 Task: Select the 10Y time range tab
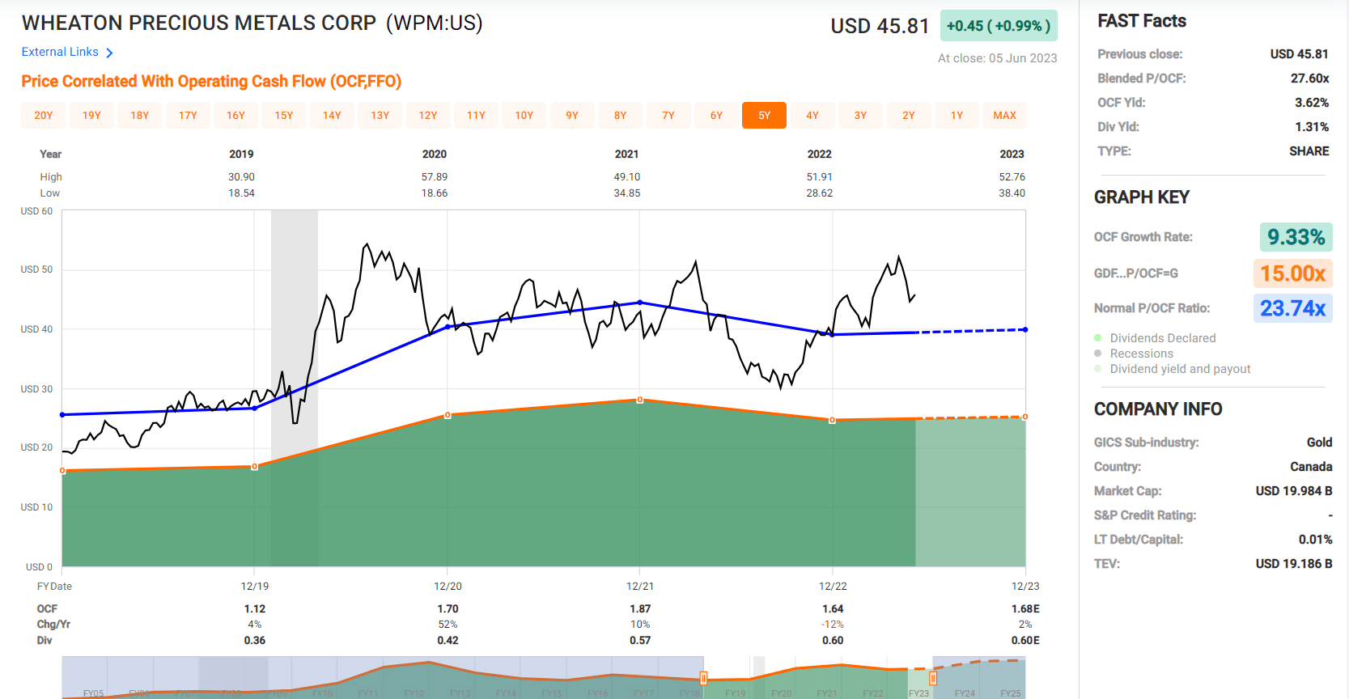(x=524, y=116)
